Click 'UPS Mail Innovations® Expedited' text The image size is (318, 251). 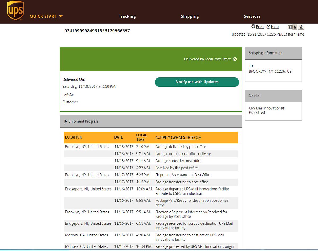pyautogui.click(x=267, y=111)
